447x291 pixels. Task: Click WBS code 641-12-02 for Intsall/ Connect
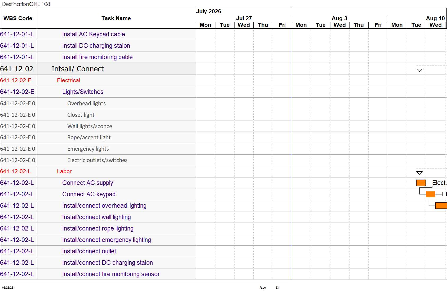click(17, 69)
